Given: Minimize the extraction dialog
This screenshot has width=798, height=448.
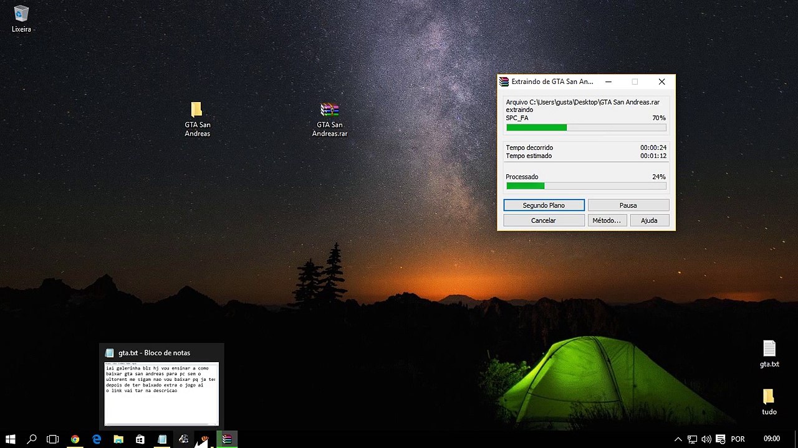Looking at the screenshot, I should pos(608,82).
